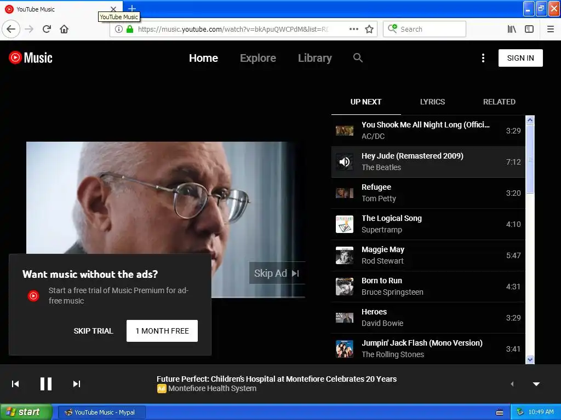Click the Heroes thumbnail
Image resolution: width=561 pixels, height=420 pixels.
[345, 318]
